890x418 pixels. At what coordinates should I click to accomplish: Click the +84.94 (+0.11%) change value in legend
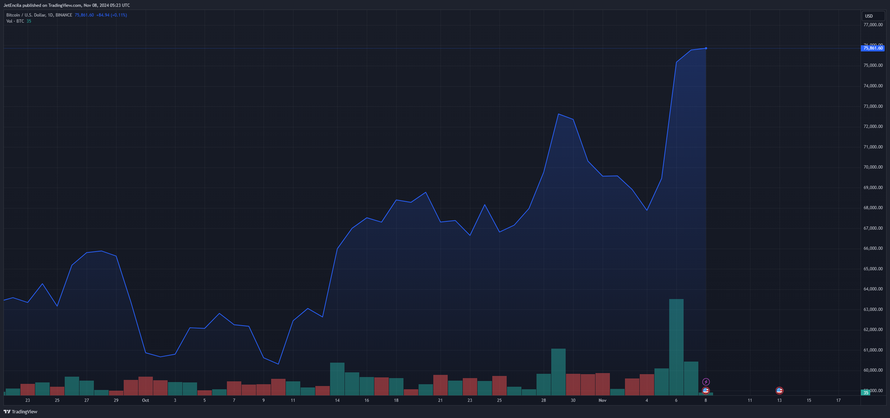[111, 15]
